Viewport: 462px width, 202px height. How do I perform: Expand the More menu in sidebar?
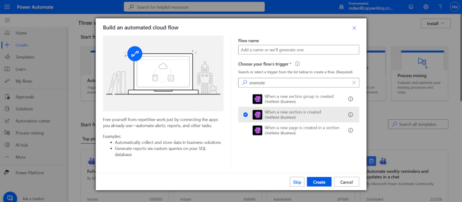tap(20, 157)
